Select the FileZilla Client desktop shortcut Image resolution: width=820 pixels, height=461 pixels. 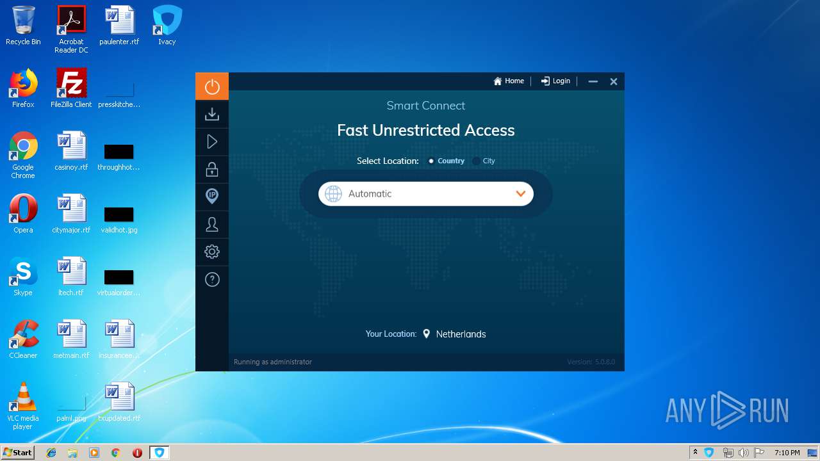tap(71, 88)
